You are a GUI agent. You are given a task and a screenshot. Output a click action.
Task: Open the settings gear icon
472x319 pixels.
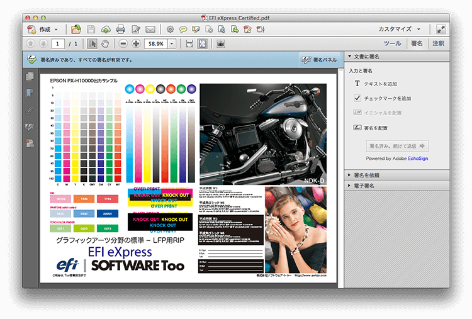click(x=171, y=30)
